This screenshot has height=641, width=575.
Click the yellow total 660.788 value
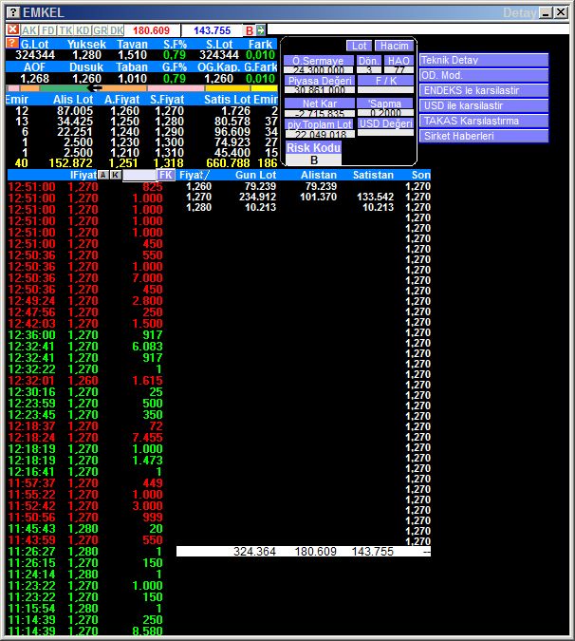(228, 163)
